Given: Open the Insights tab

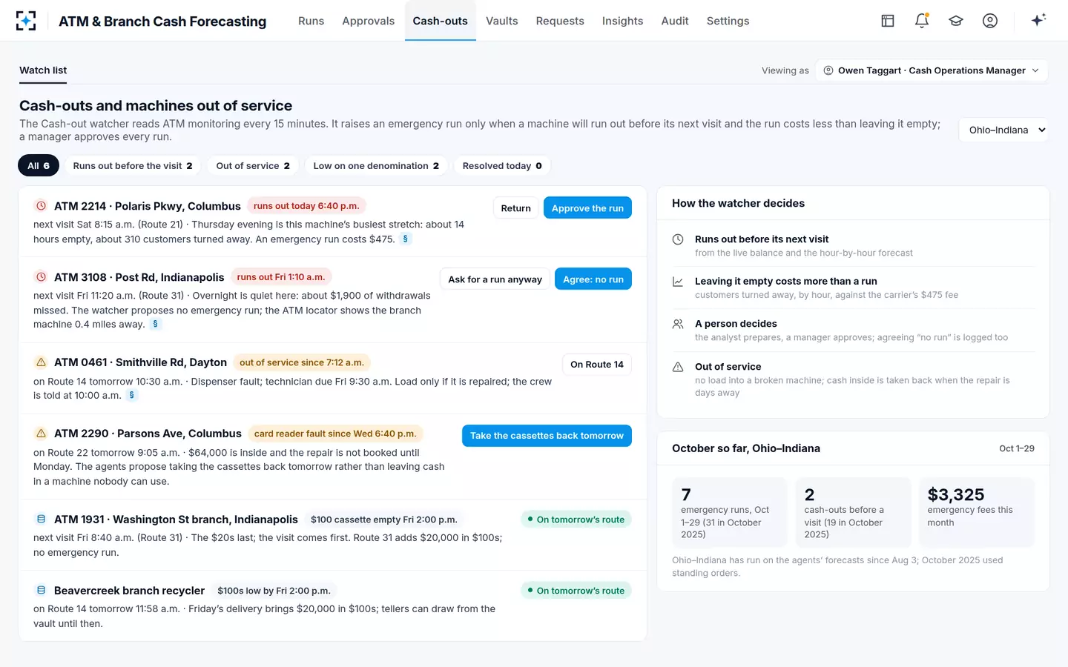Looking at the screenshot, I should coord(622,21).
